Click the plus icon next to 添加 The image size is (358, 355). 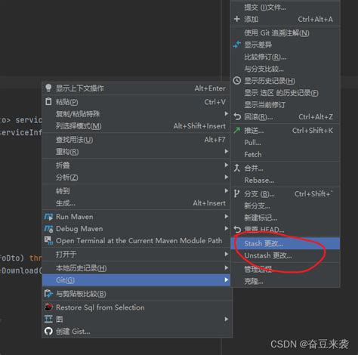click(x=236, y=19)
